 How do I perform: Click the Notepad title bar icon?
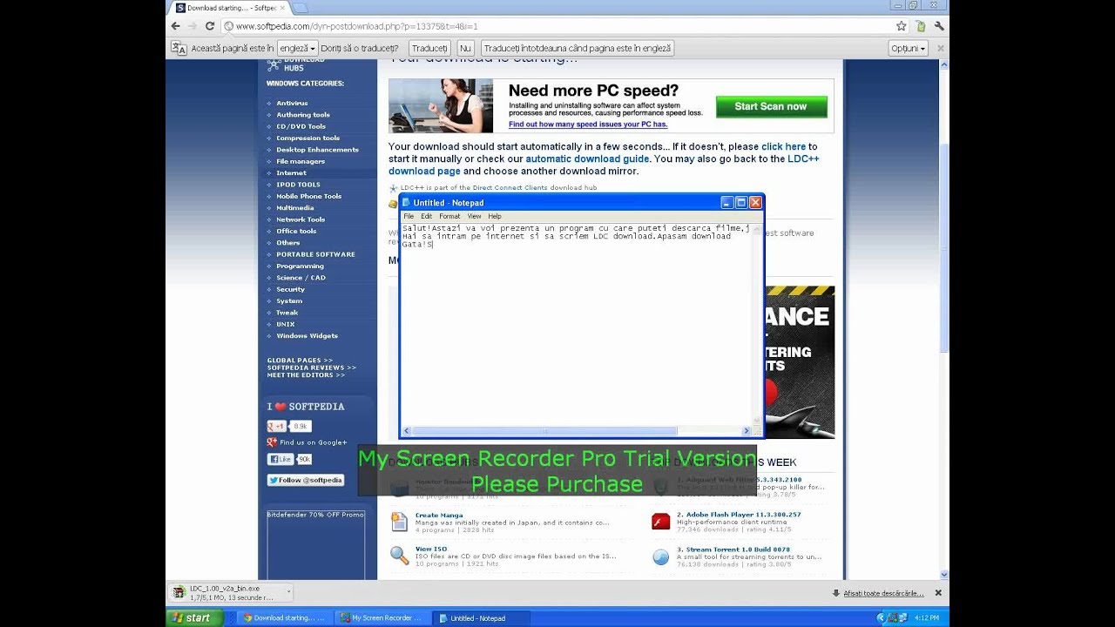[x=407, y=202]
